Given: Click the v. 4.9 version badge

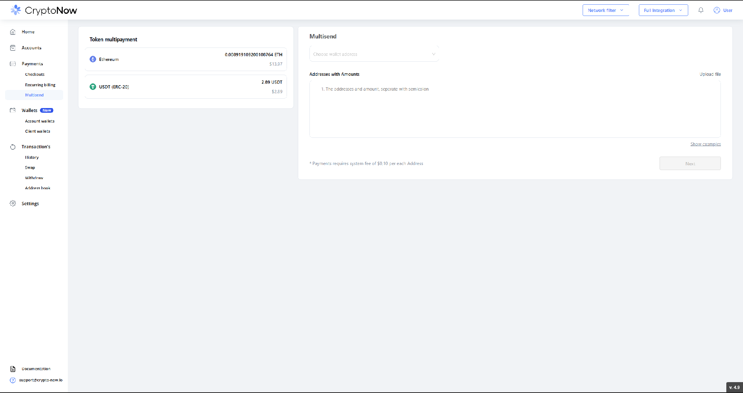Looking at the screenshot, I should point(734,387).
